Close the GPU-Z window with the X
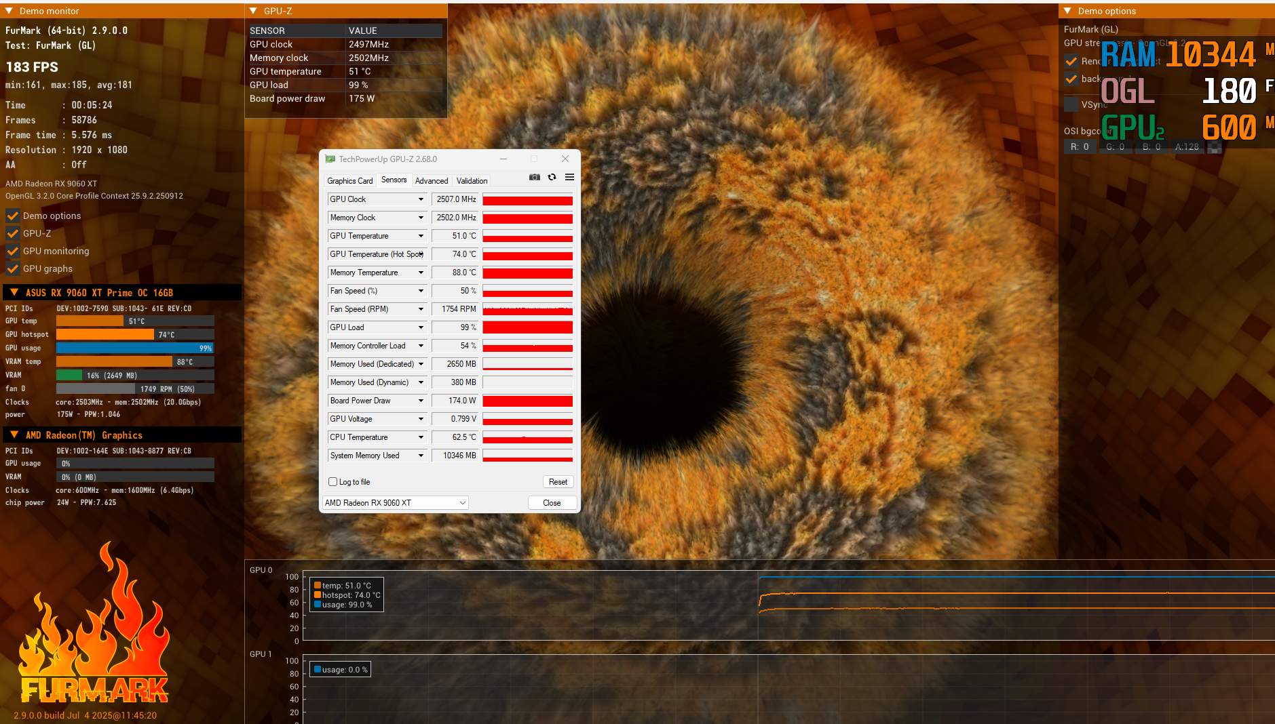 pyautogui.click(x=565, y=159)
